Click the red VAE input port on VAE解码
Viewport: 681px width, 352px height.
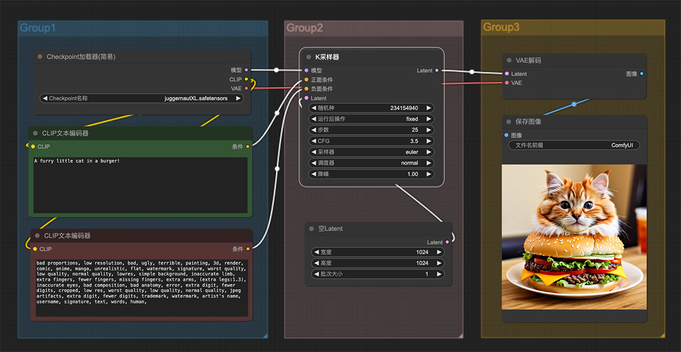point(507,83)
